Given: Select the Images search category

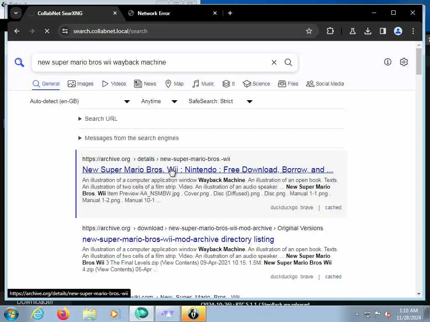Looking at the screenshot, I should point(80,84).
